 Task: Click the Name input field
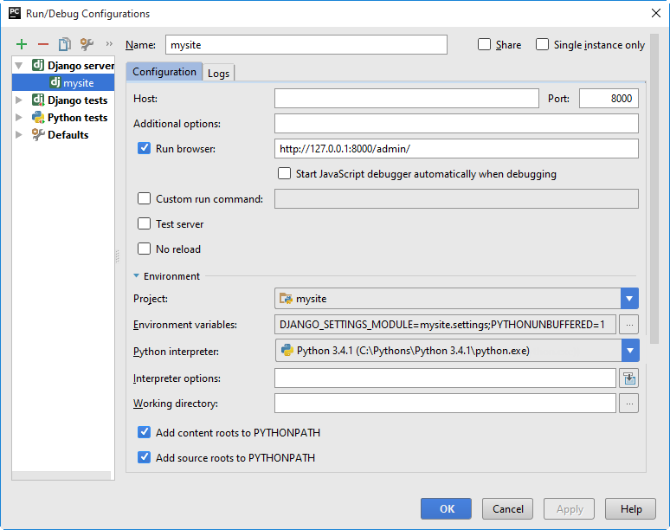tap(306, 44)
